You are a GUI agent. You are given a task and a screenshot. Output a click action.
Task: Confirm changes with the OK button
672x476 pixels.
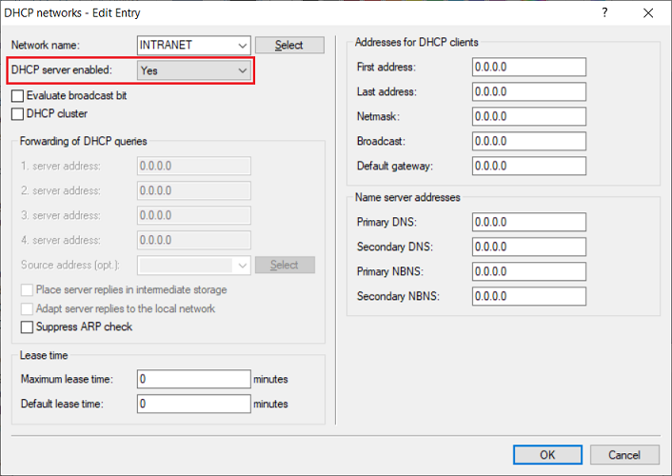(x=547, y=455)
